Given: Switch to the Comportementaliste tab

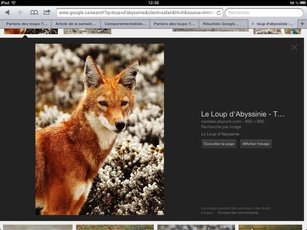Looking at the screenshot, I should click(125, 23).
